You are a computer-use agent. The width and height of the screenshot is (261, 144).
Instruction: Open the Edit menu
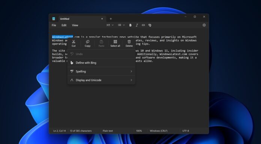pyautogui.click(x=64, y=25)
